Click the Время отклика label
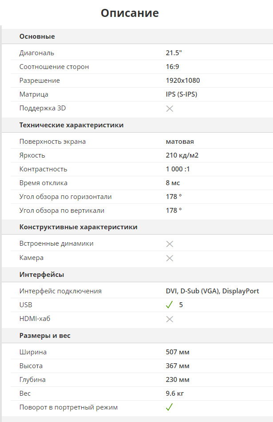The height and width of the screenshot is (422, 273). coord(44,183)
